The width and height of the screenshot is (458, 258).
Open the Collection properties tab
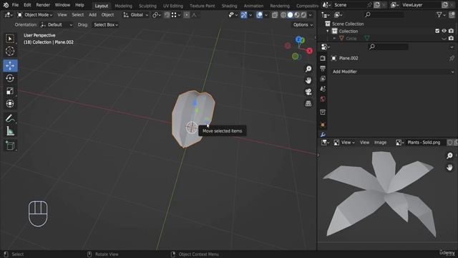coord(323,112)
